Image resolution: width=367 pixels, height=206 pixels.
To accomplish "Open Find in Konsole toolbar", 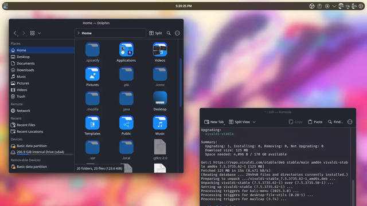I will pos(335,122).
